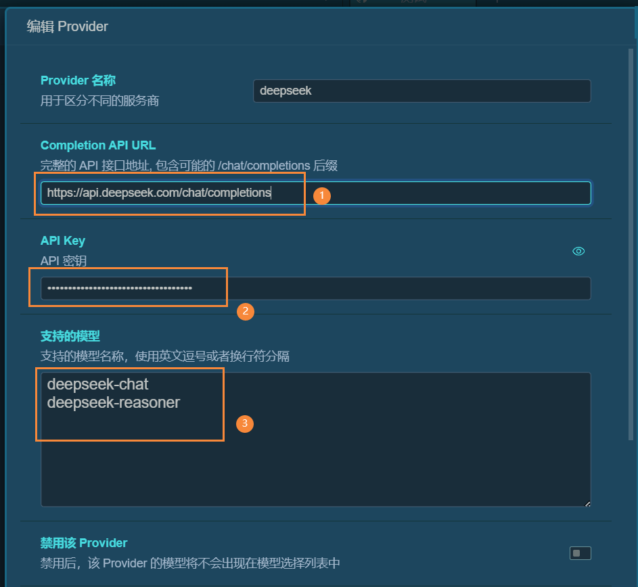Click the deepseek-chat model line

click(x=97, y=384)
